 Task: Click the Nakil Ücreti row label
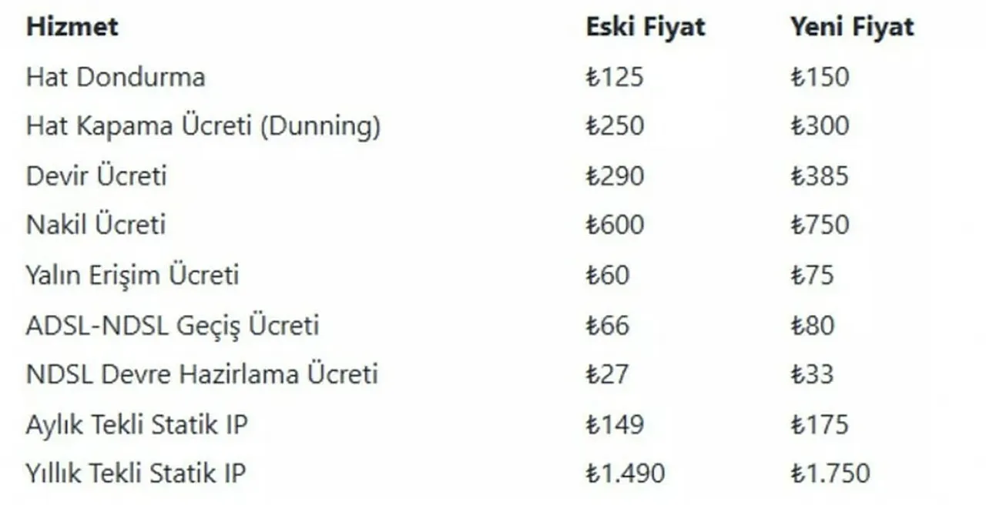96,225
